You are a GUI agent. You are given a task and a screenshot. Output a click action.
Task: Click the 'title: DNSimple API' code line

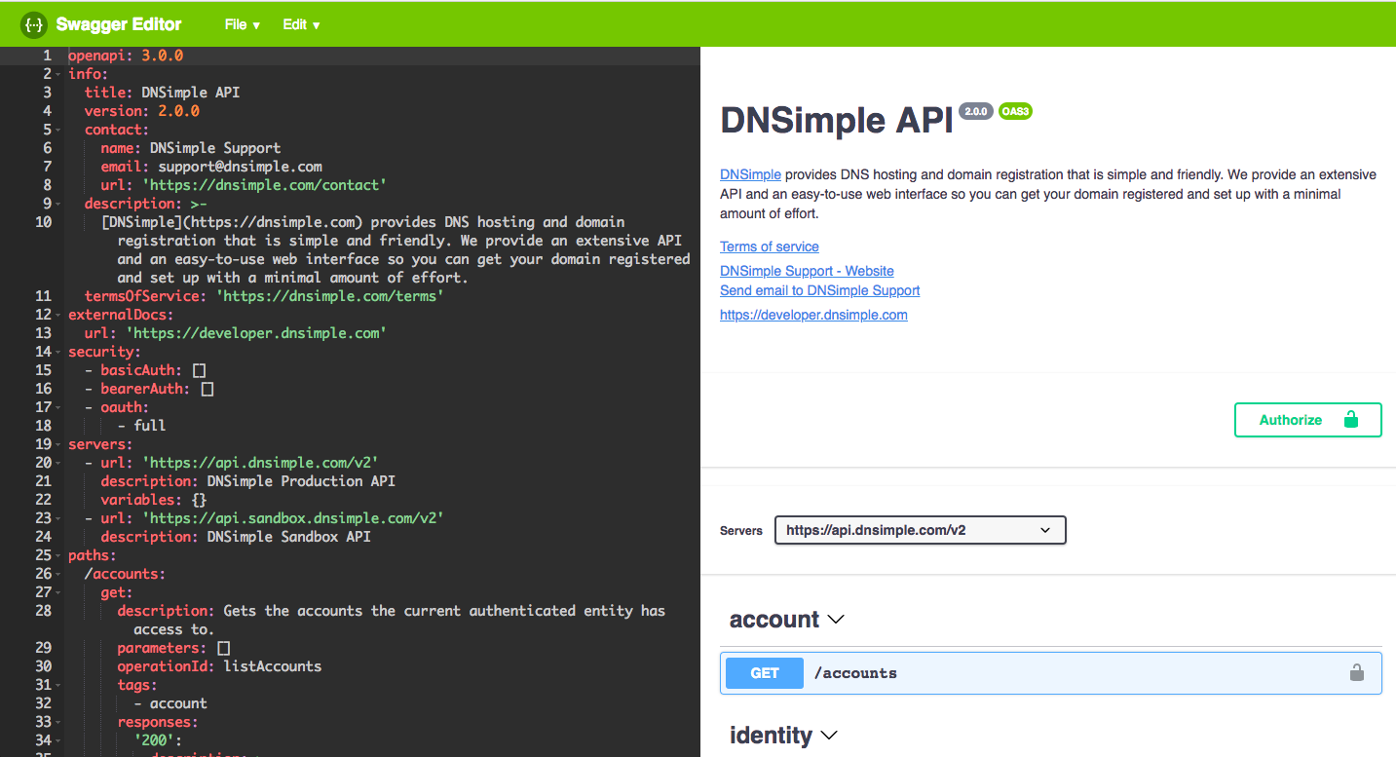162,93
